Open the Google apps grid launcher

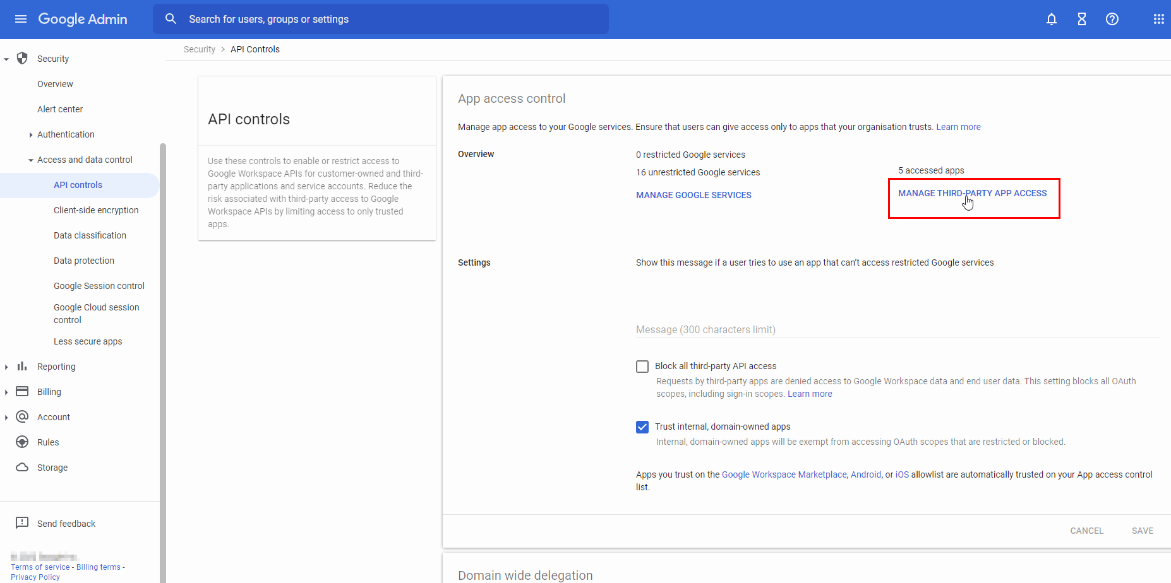1158,19
